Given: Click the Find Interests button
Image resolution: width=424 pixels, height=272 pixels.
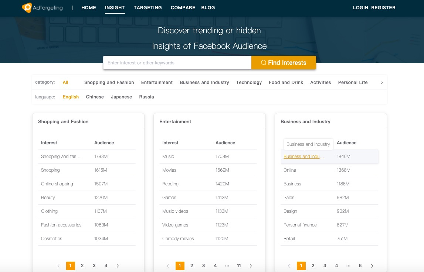Looking at the screenshot, I should [284, 63].
